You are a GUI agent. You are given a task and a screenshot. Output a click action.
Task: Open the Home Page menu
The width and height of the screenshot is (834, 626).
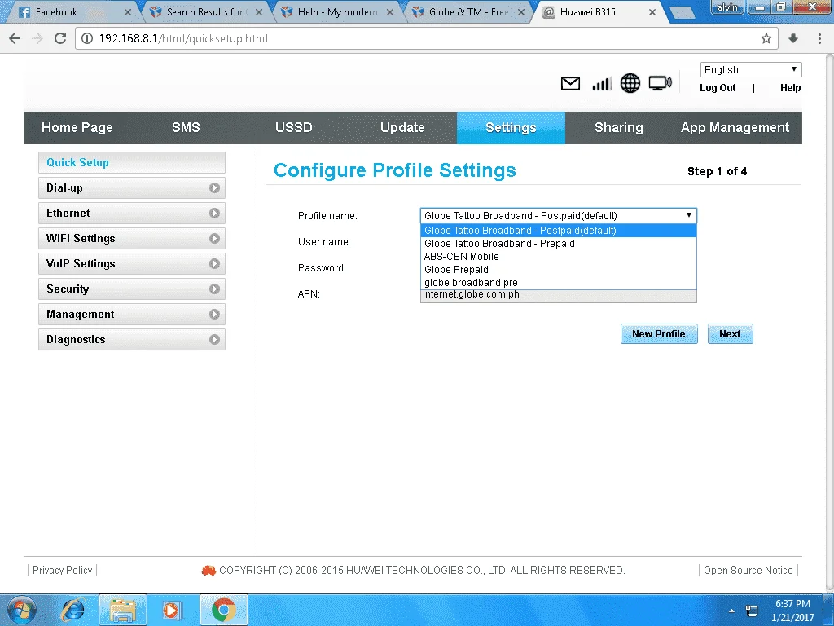click(x=77, y=128)
